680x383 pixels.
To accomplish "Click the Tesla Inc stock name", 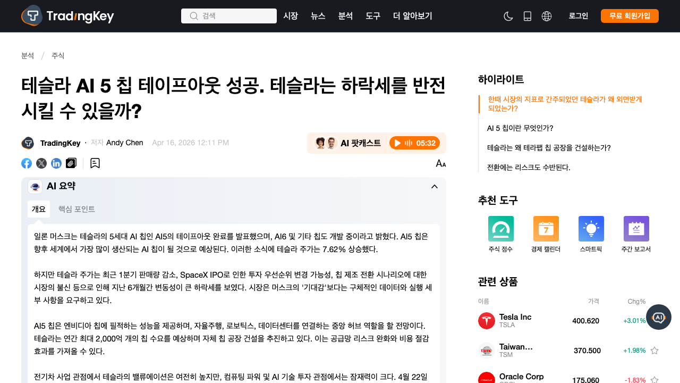I will tap(515, 317).
